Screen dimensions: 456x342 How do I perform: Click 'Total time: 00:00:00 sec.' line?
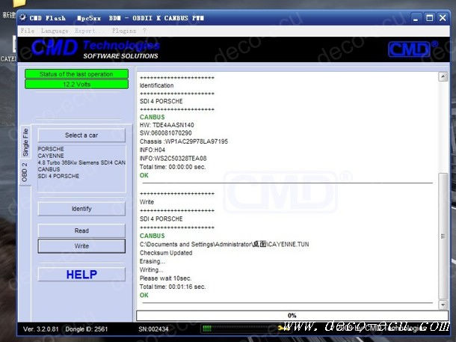pyautogui.click(x=173, y=167)
